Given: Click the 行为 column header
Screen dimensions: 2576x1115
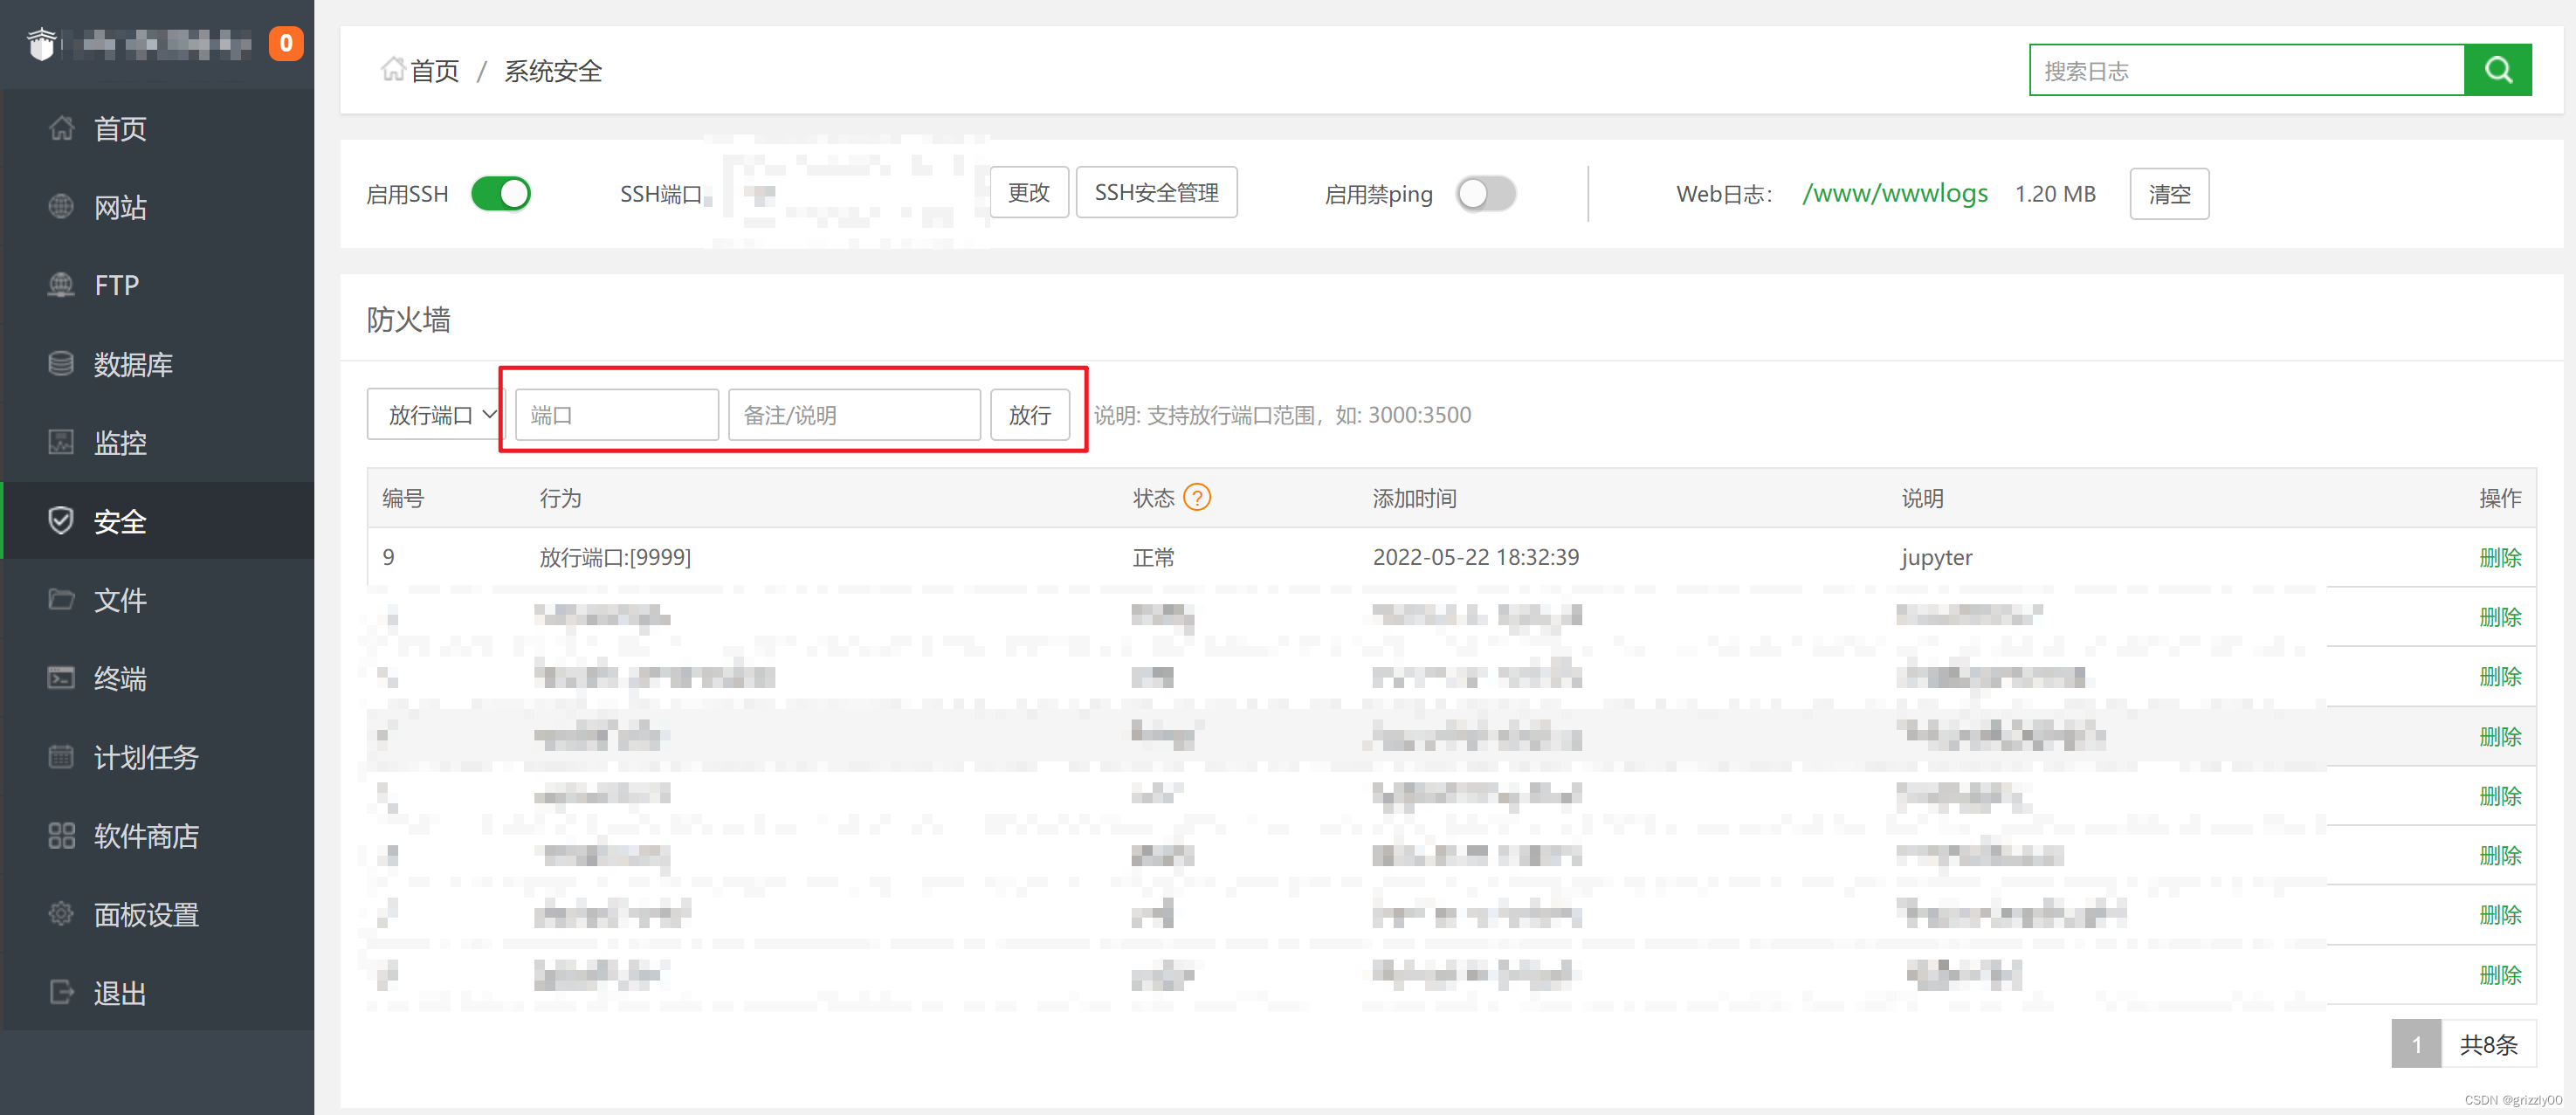Looking at the screenshot, I should click(x=560, y=498).
